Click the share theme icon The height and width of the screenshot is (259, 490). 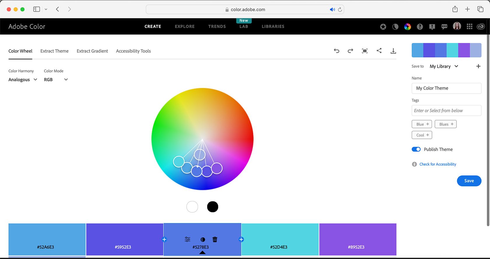point(379,51)
